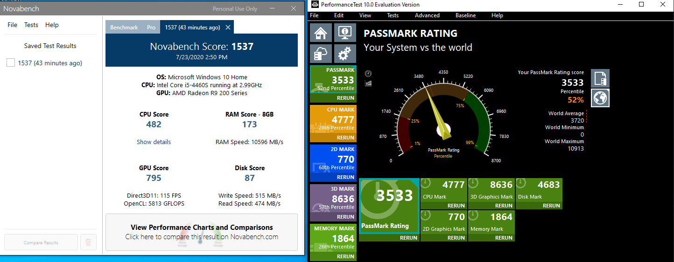Open the Help menu in Novabench
674x262 pixels.
coord(52,25)
